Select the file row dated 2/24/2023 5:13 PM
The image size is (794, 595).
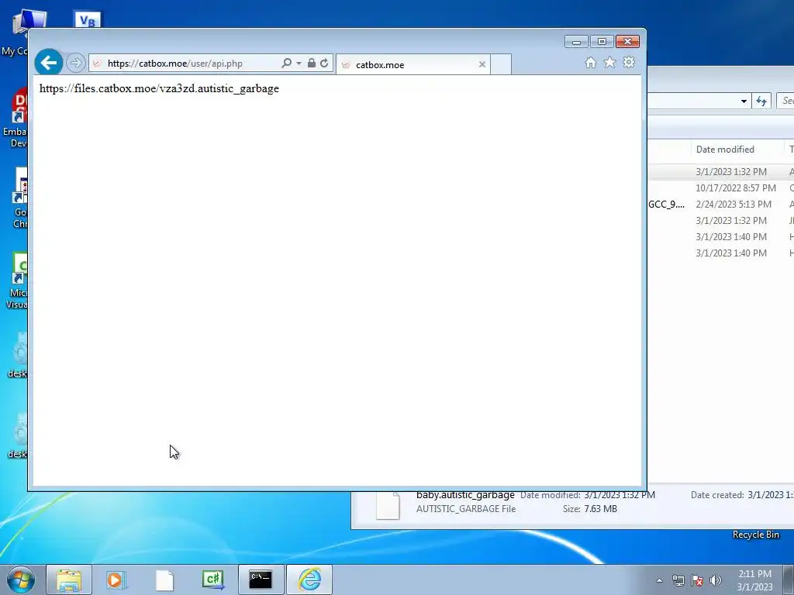pyautogui.click(x=720, y=205)
